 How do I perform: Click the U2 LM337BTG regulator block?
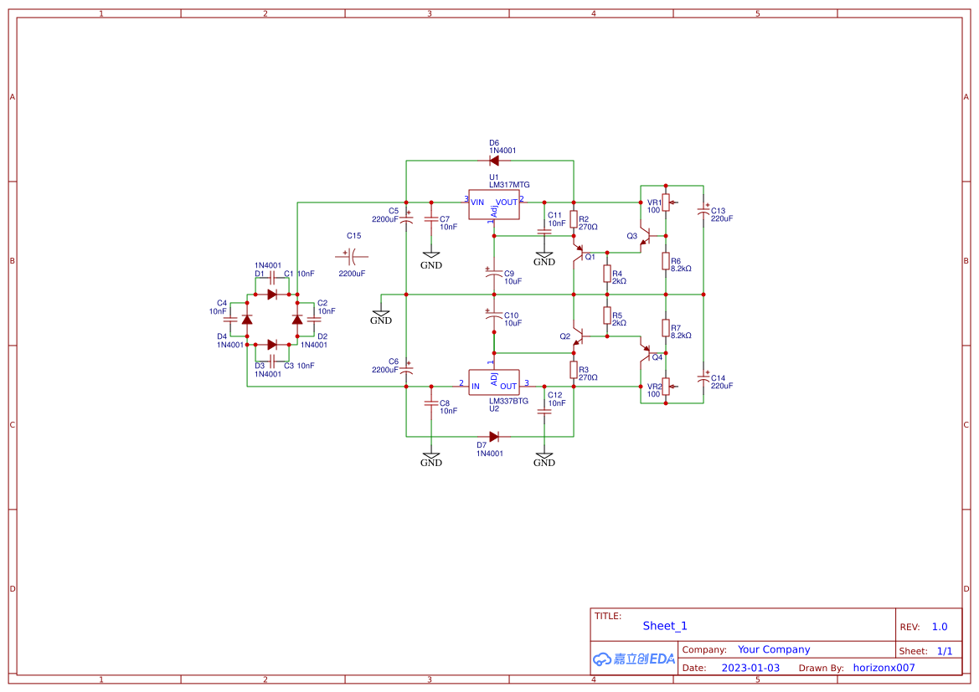click(x=494, y=382)
